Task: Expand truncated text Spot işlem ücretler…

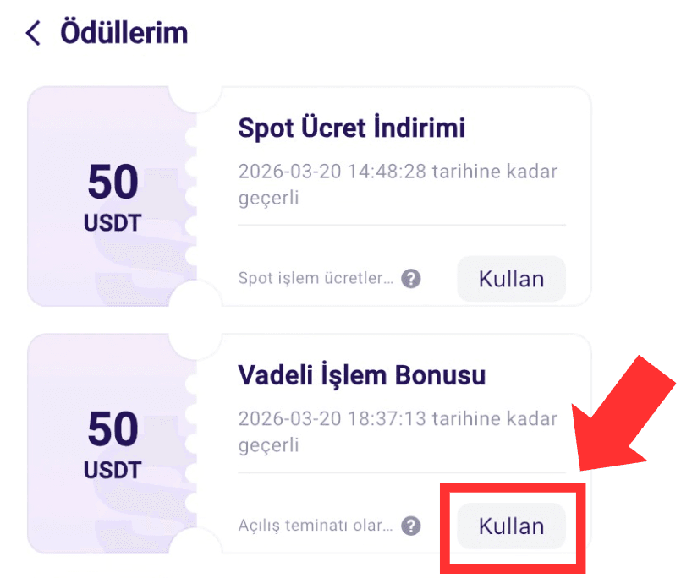Action: pos(316,279)
